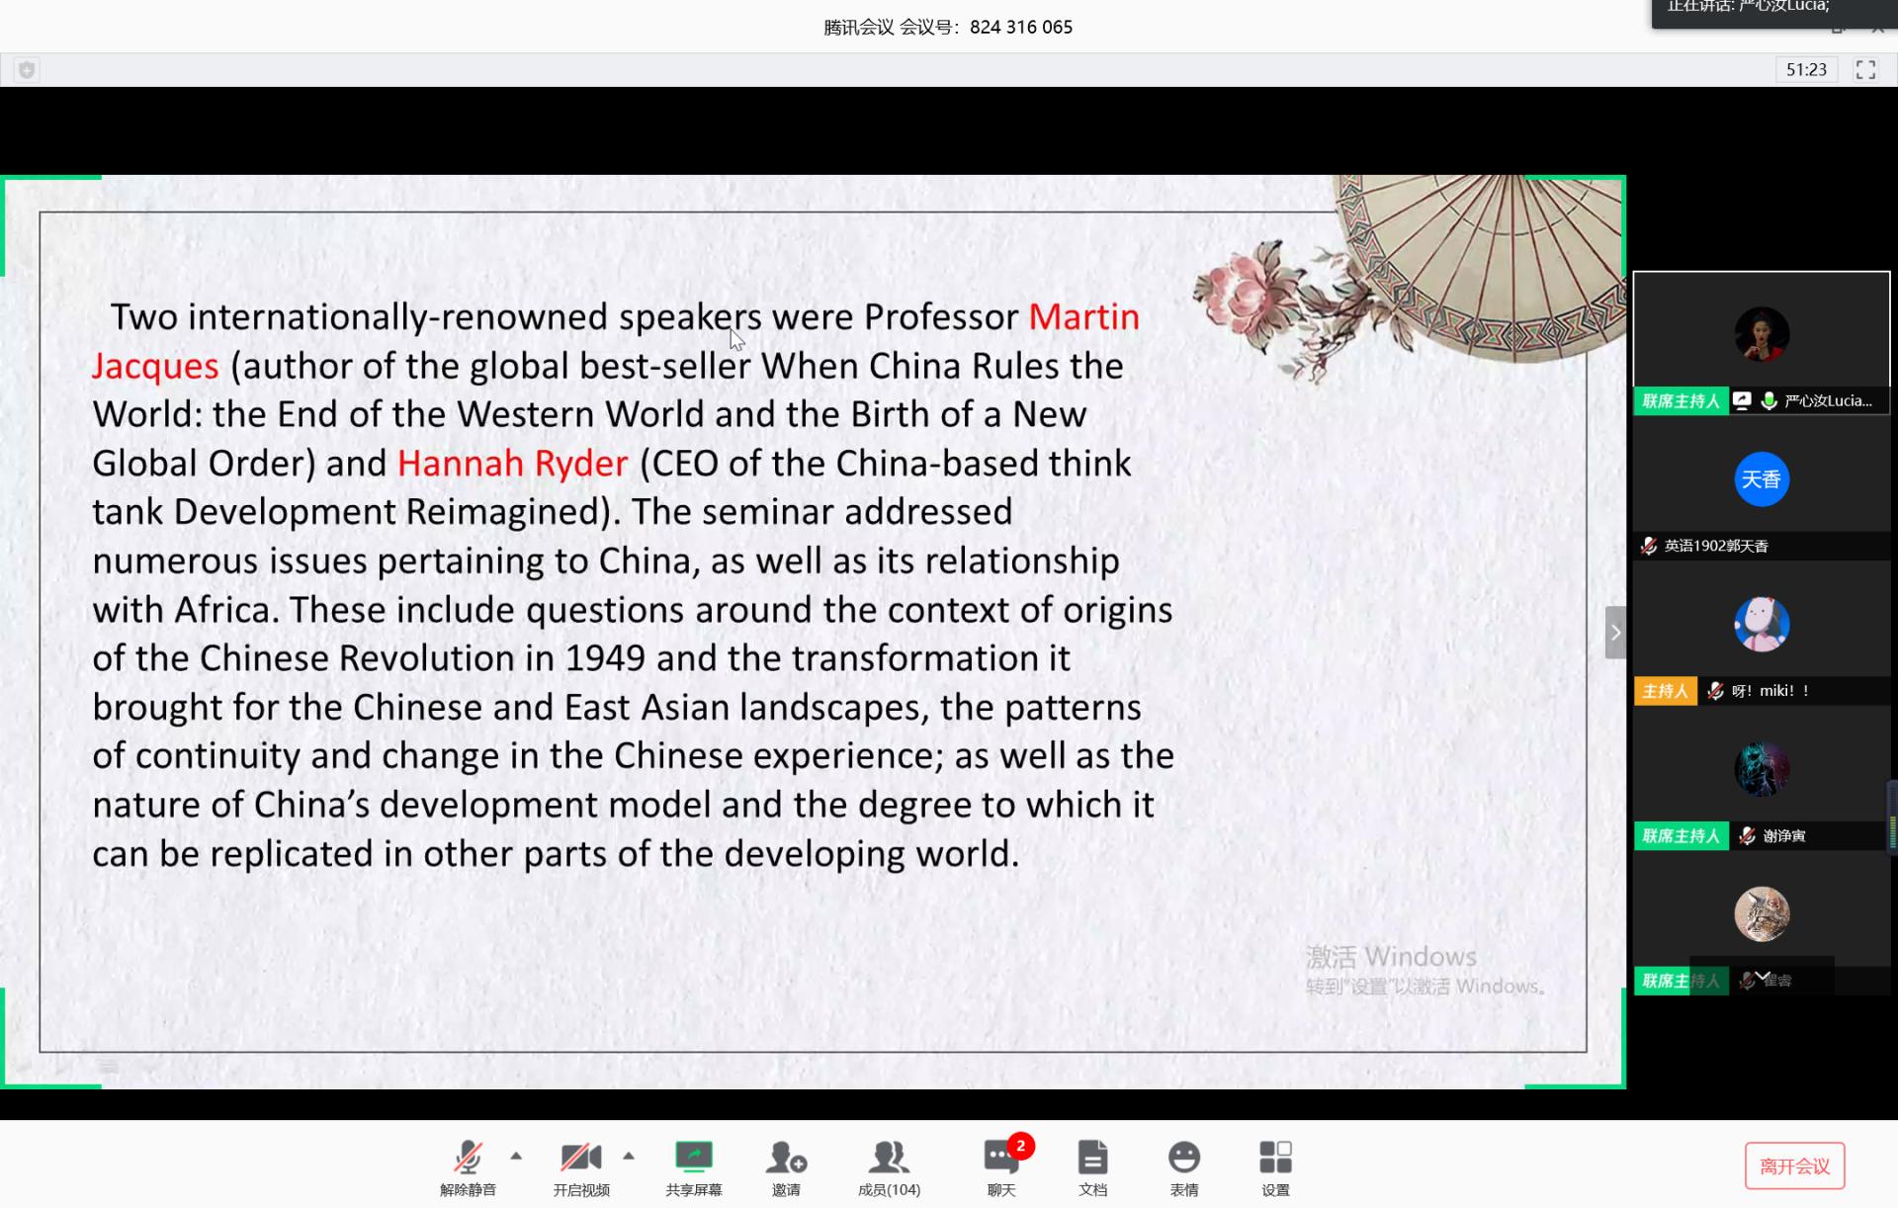Collapse participant video sidebar with the chevron
This screenshot has width=1898, height=1208.
tap(1615, 633)
